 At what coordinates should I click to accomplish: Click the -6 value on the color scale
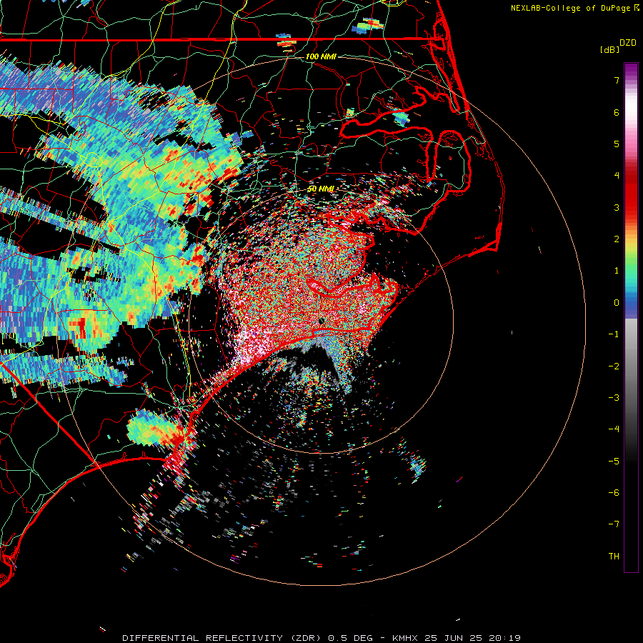click(x=614, y=493)
